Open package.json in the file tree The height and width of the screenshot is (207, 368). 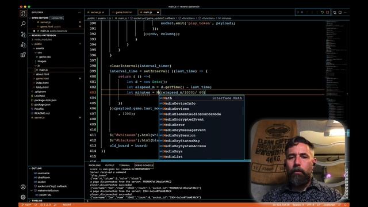click(42, 105)
